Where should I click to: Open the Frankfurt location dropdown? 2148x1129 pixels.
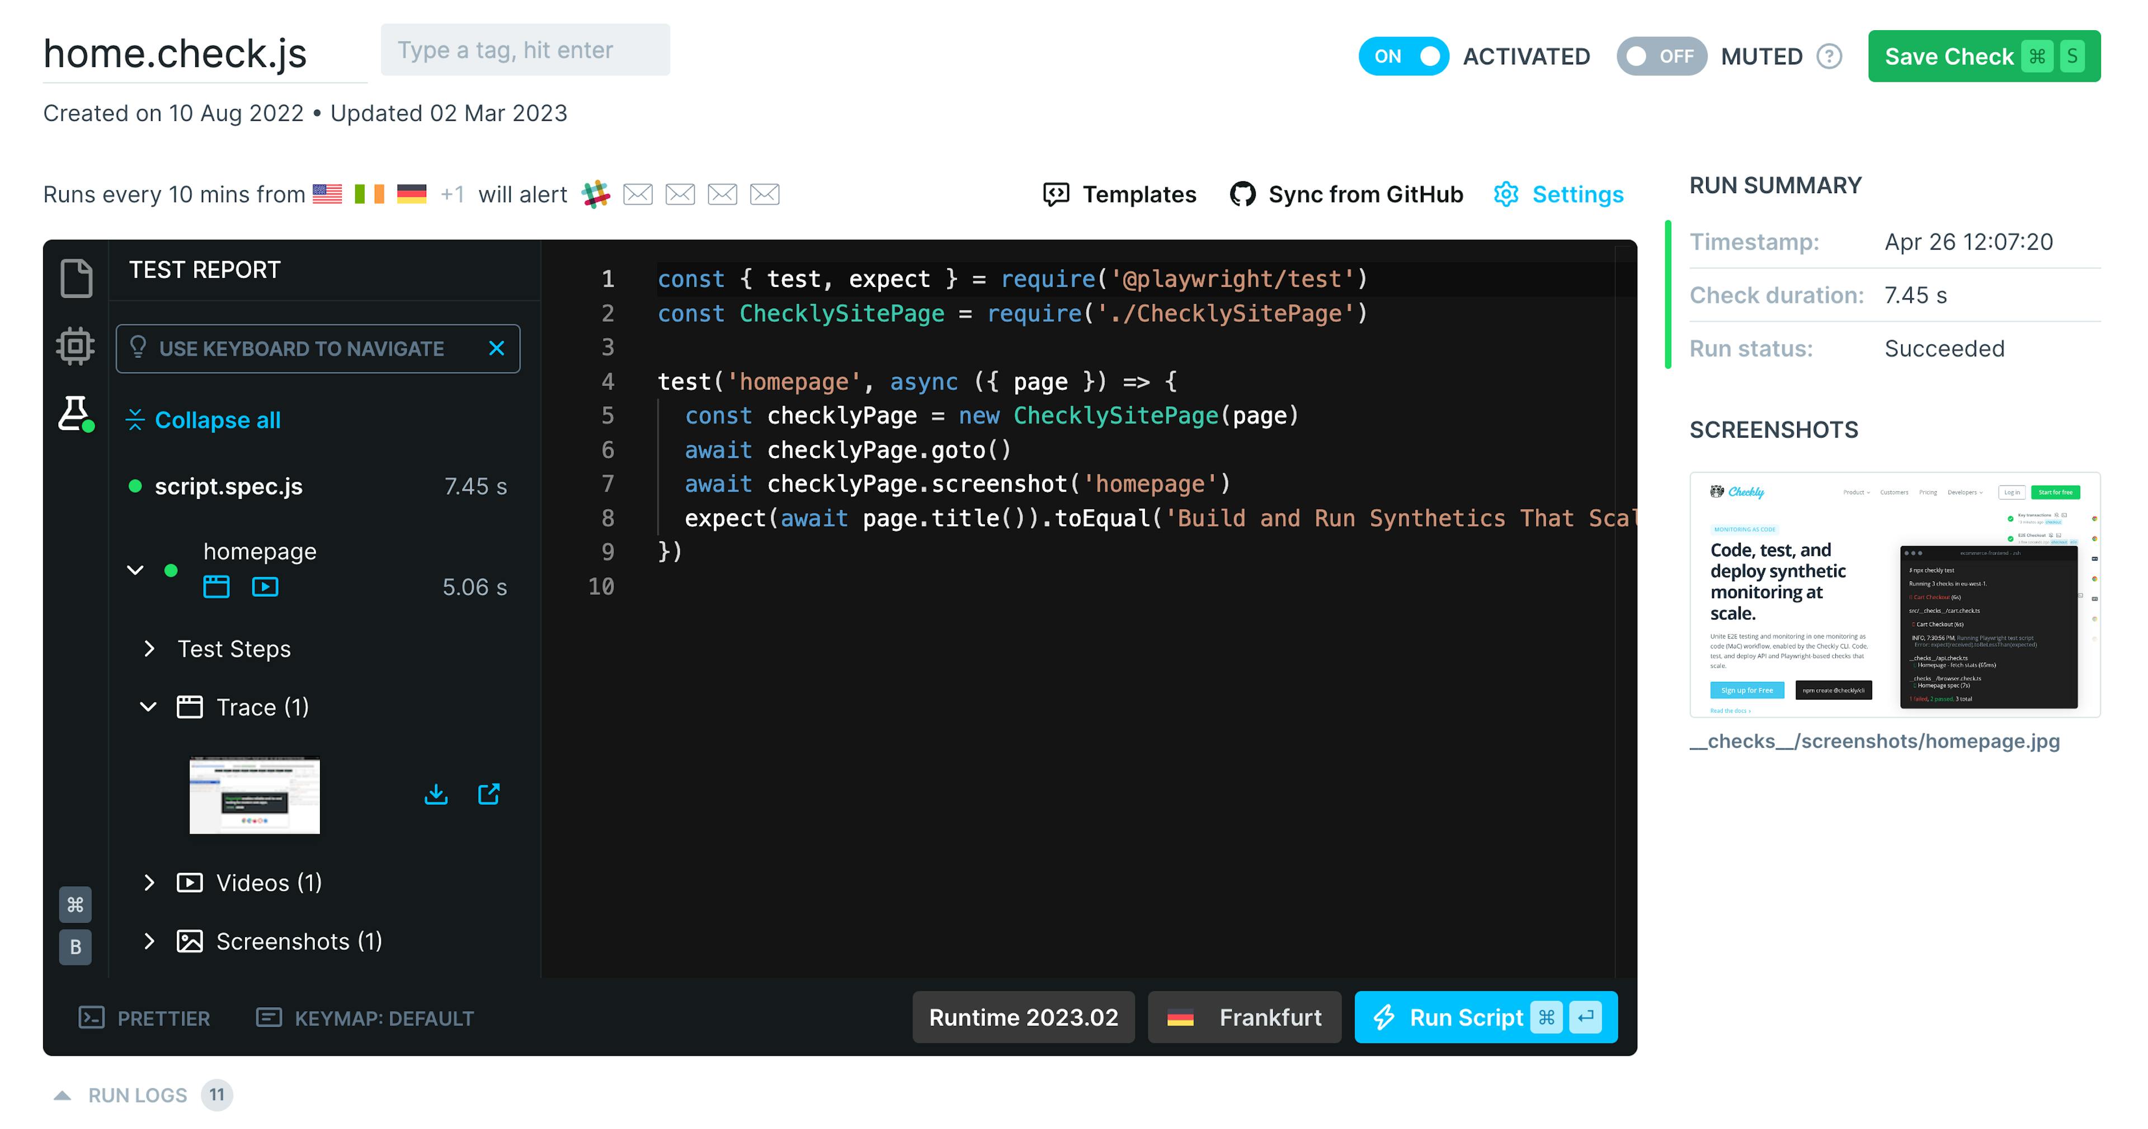click(1244, 1017)
